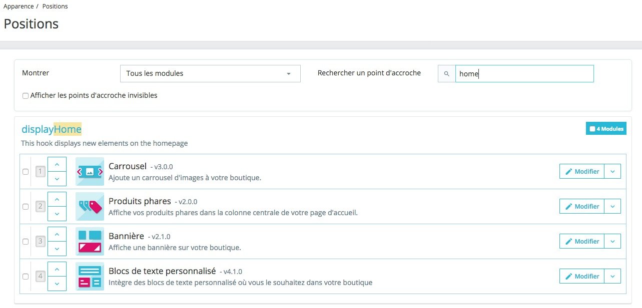Screen dimensions: 642x308
Task: Open the Apparence breadcrumb link
Action: (19, 6)
